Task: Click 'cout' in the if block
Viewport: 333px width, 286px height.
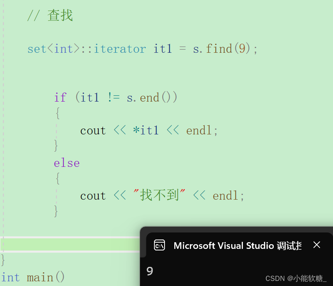Action: point(93,130)
